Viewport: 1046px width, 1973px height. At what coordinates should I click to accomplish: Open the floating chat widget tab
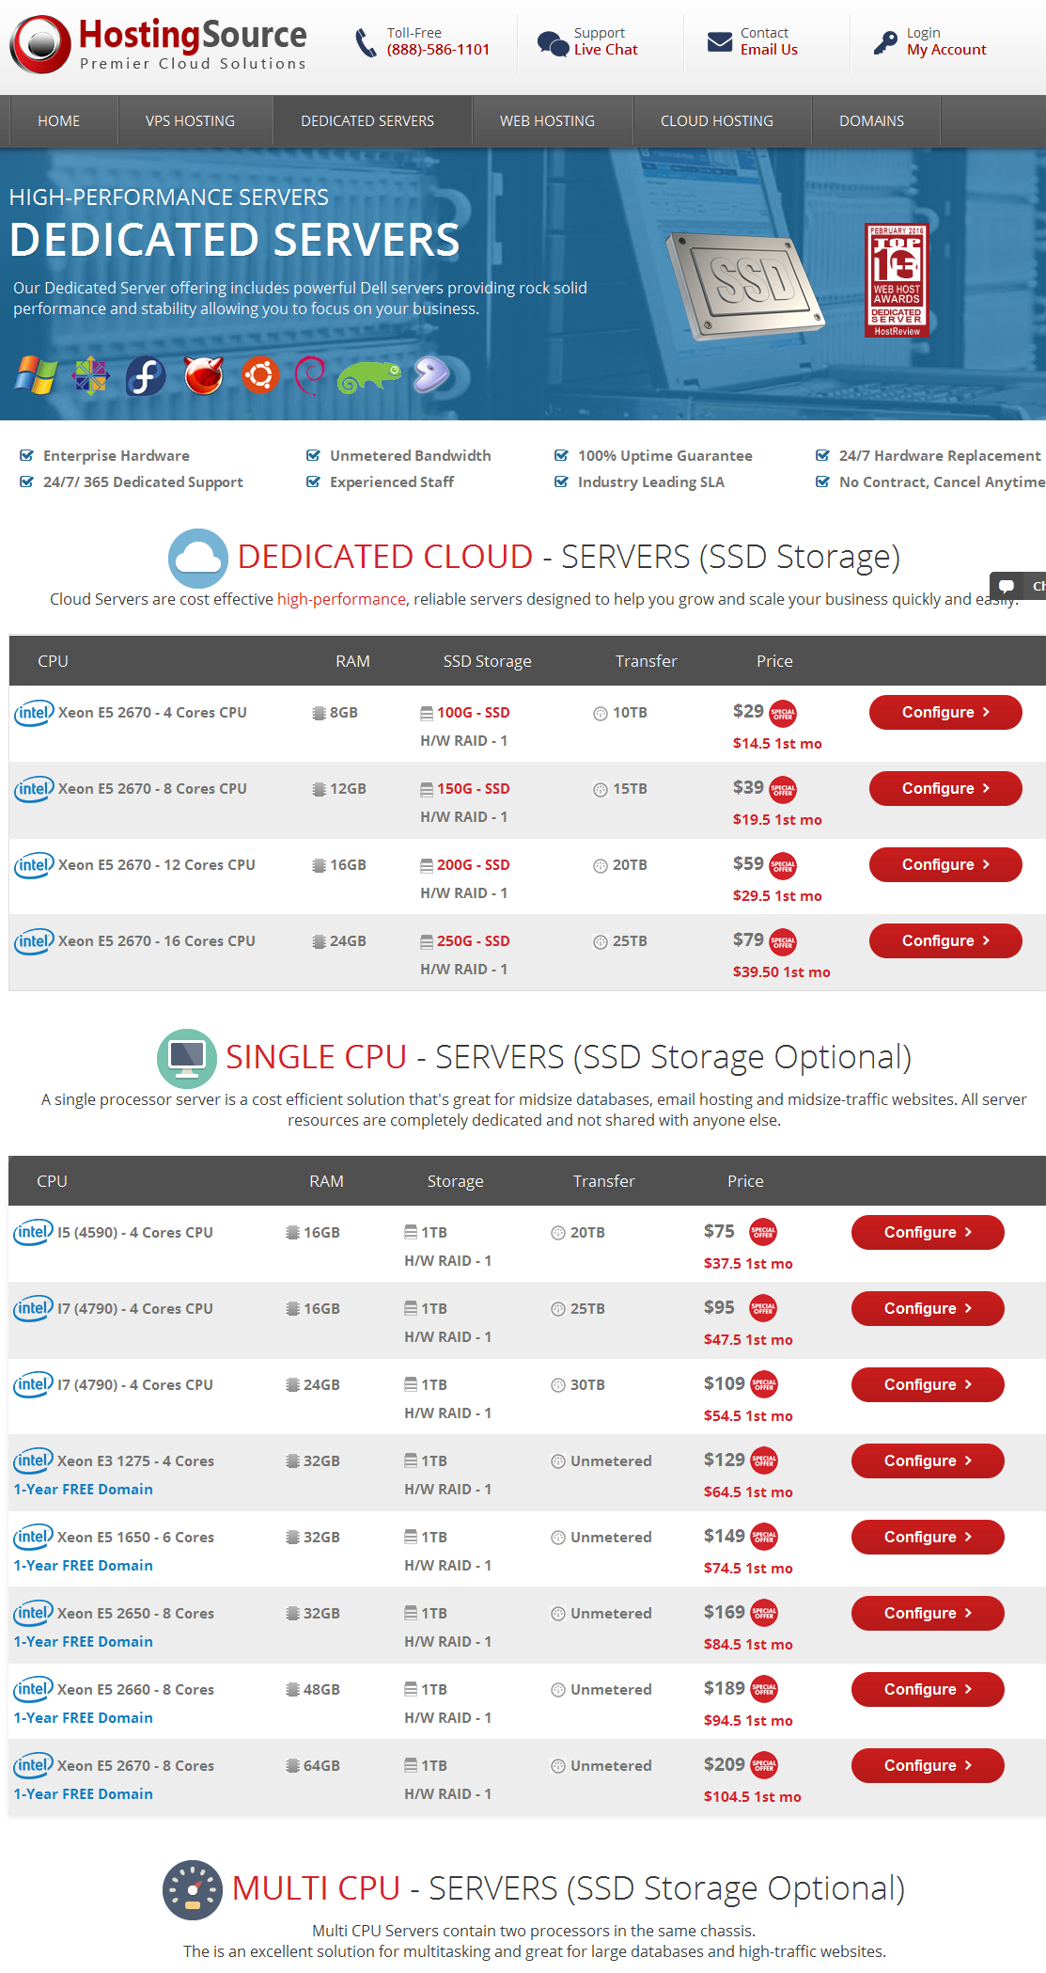[x=1019, y=586]
